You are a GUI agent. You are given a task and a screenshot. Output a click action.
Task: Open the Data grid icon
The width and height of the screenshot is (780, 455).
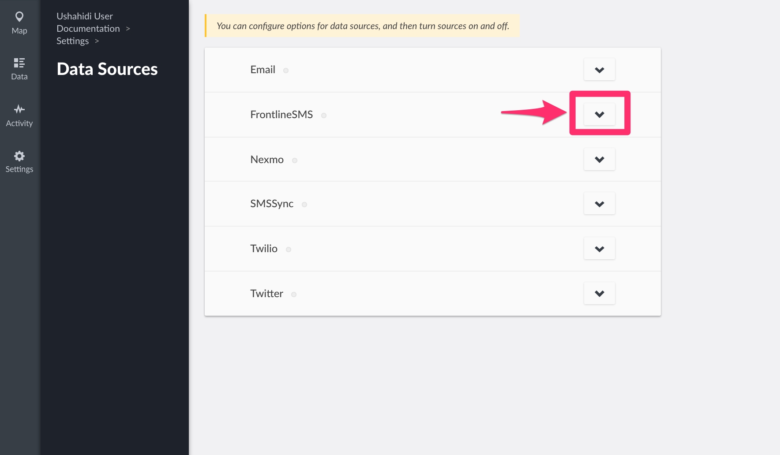point(19,63)
